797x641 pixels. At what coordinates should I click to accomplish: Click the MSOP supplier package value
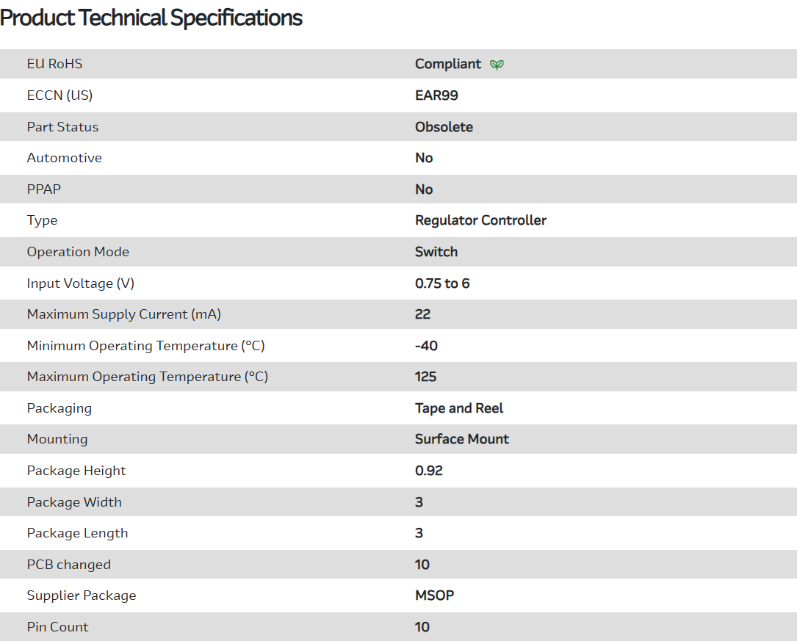[x=434, y=595]
